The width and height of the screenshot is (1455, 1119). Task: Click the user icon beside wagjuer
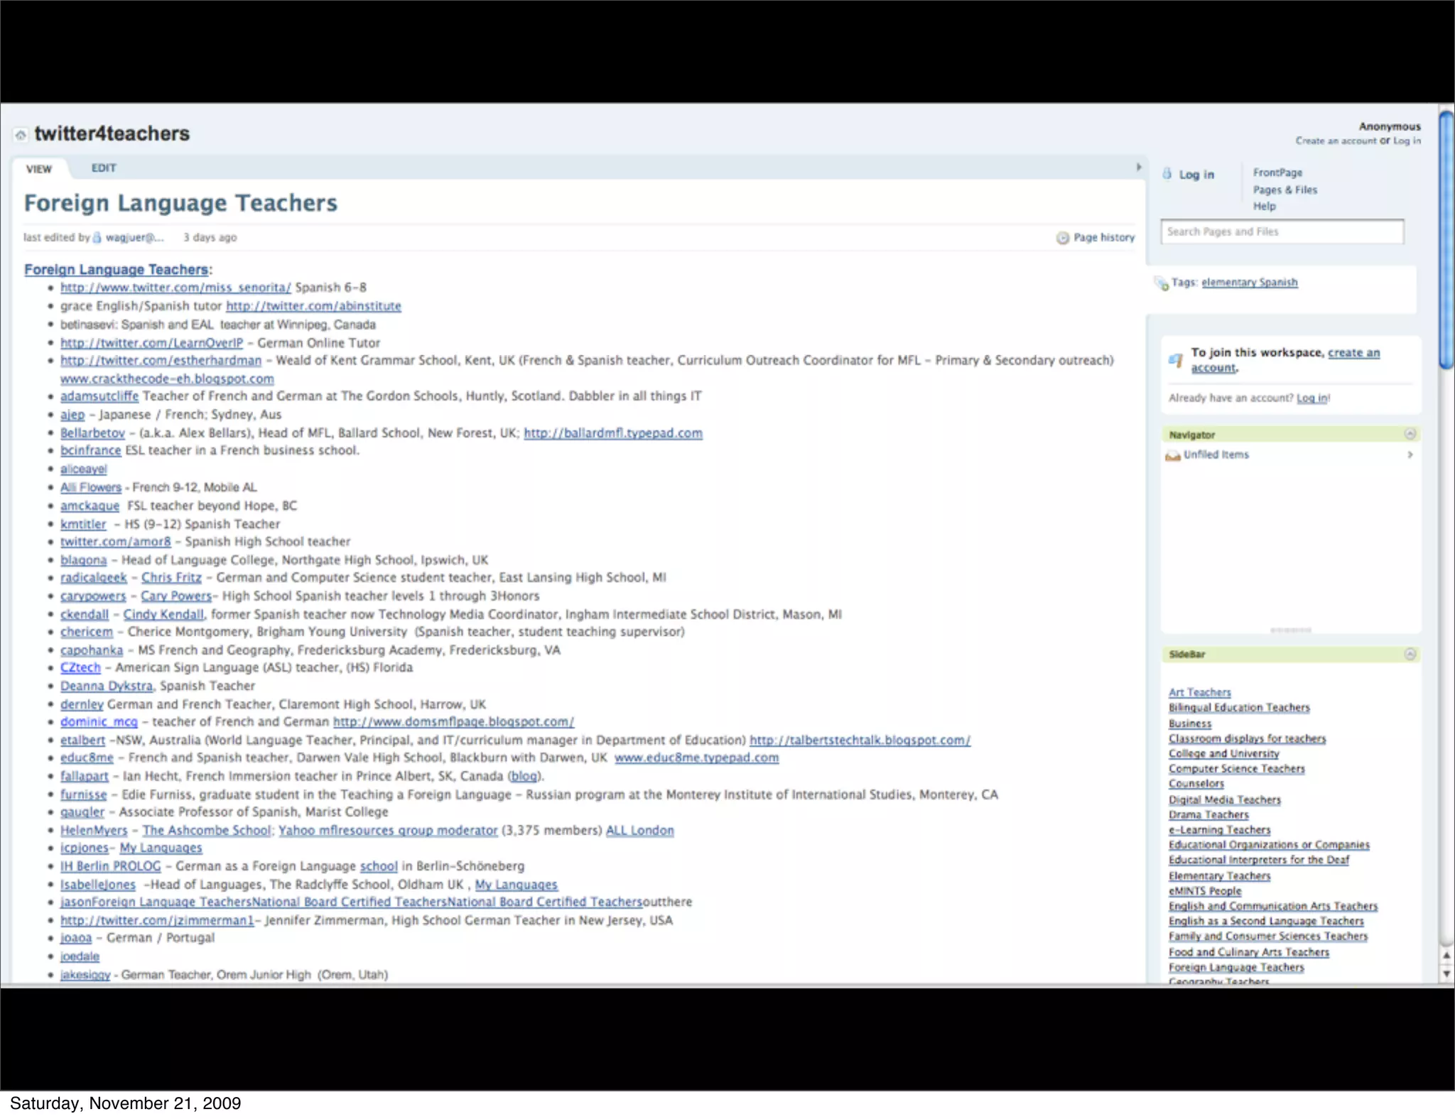point(97,238)
